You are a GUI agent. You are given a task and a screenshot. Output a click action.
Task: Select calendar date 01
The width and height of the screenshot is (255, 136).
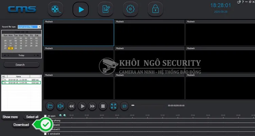pyautogui.click(x=16, y=38)
